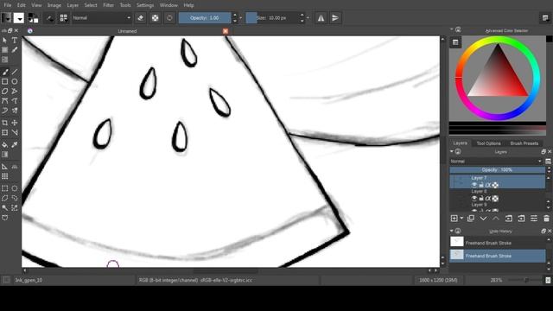Screen dimensions: 553x311
Task: Select the Polyline tool
Action: coord(15,92)
